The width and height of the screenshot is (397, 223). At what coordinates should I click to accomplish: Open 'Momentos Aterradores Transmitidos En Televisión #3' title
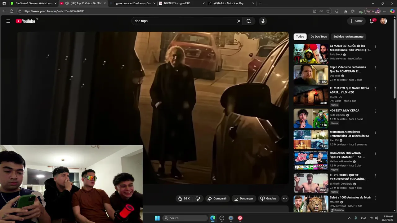click(x=349, y=134)
